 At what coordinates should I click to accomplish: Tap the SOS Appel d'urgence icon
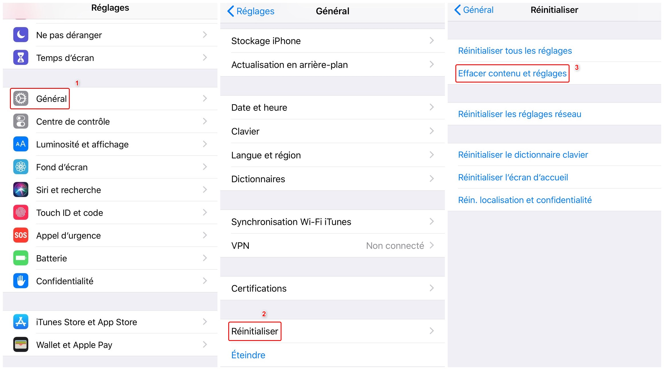[21, 235]
